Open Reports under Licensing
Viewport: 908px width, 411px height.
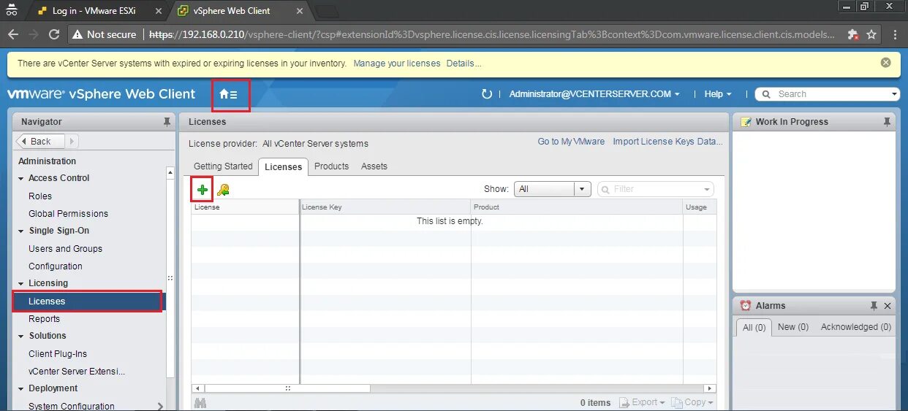coord(44,319)
